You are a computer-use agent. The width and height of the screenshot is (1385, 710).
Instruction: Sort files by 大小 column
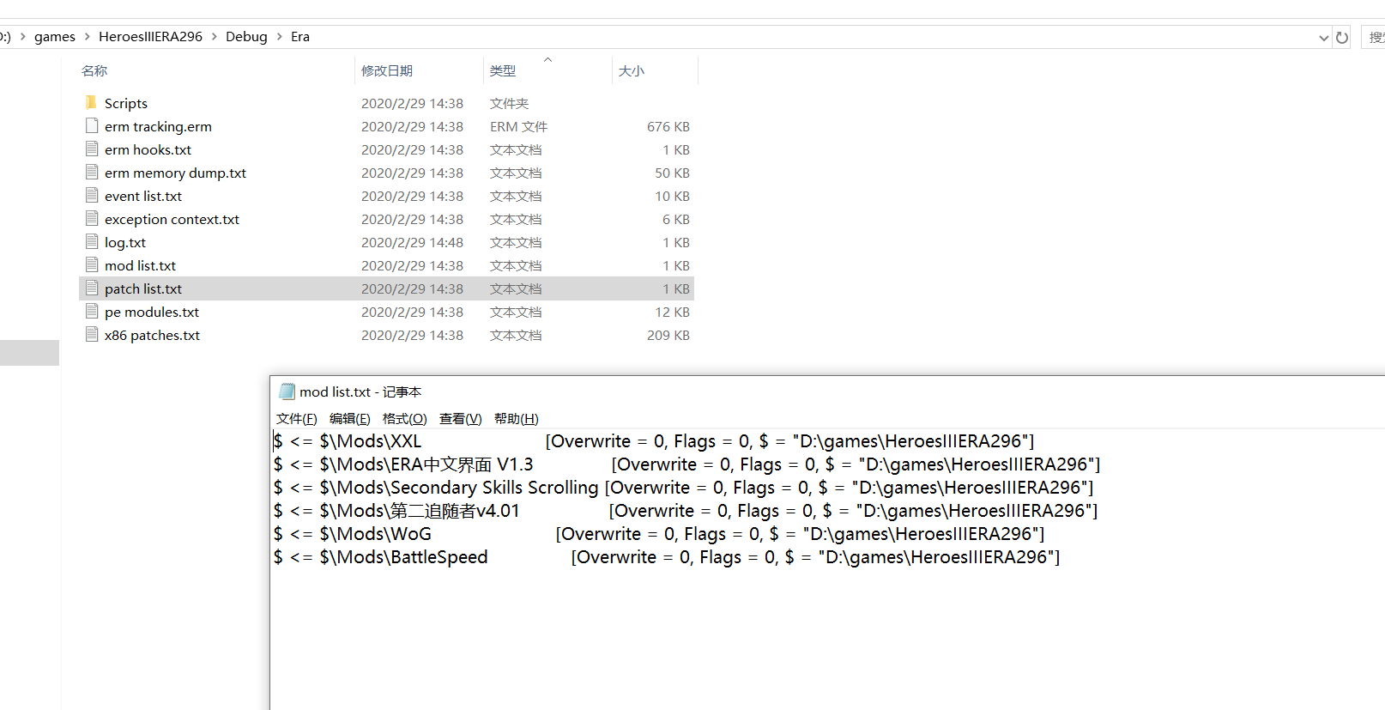pos(632,70)
